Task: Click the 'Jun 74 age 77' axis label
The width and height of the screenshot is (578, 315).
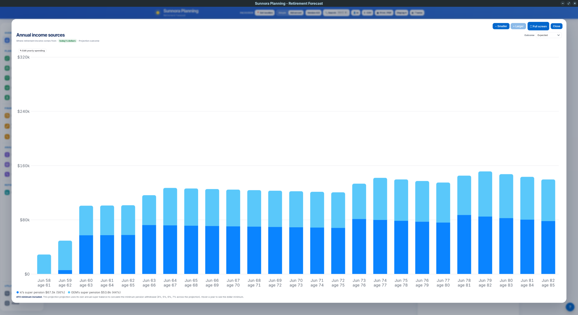Action: [x=380, y=283]
